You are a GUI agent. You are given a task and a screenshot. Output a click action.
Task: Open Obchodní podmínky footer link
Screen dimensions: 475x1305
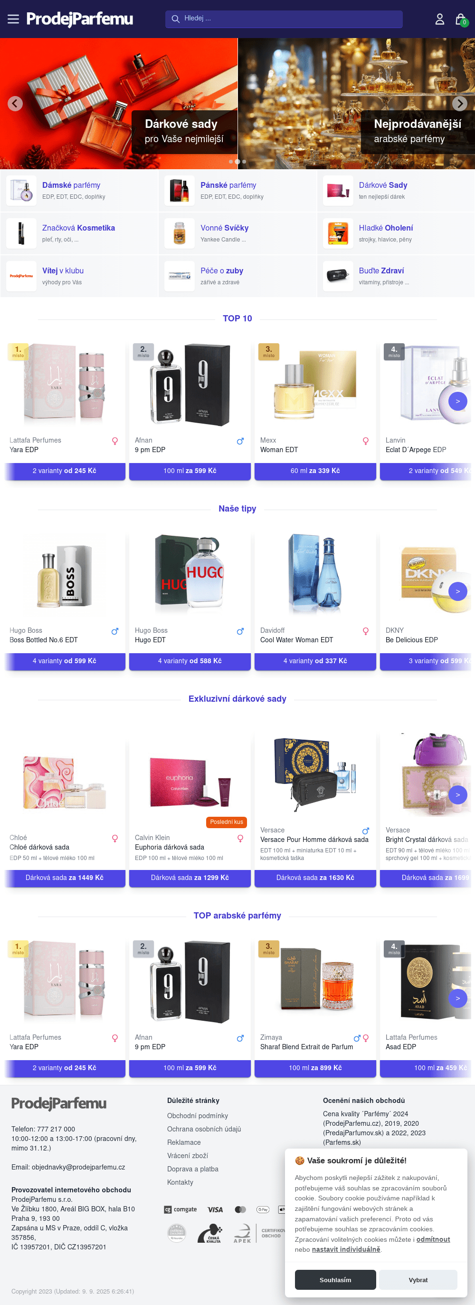(198, 1115)
